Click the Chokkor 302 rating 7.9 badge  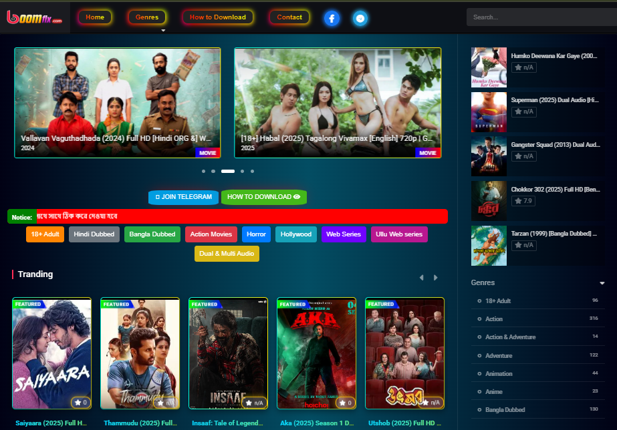(523, 201)
